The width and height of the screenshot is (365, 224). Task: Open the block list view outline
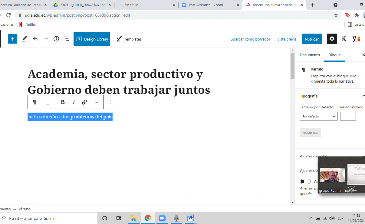pos(67,39)
